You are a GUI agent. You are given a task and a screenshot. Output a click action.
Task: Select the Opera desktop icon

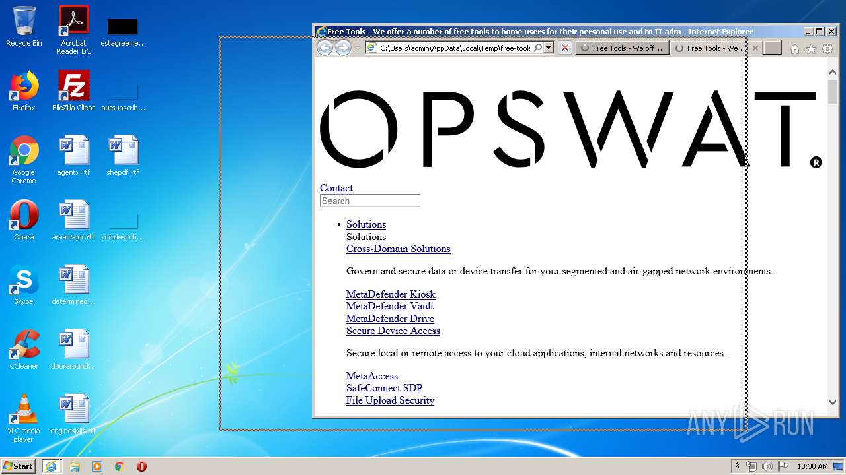click(24, 220)
